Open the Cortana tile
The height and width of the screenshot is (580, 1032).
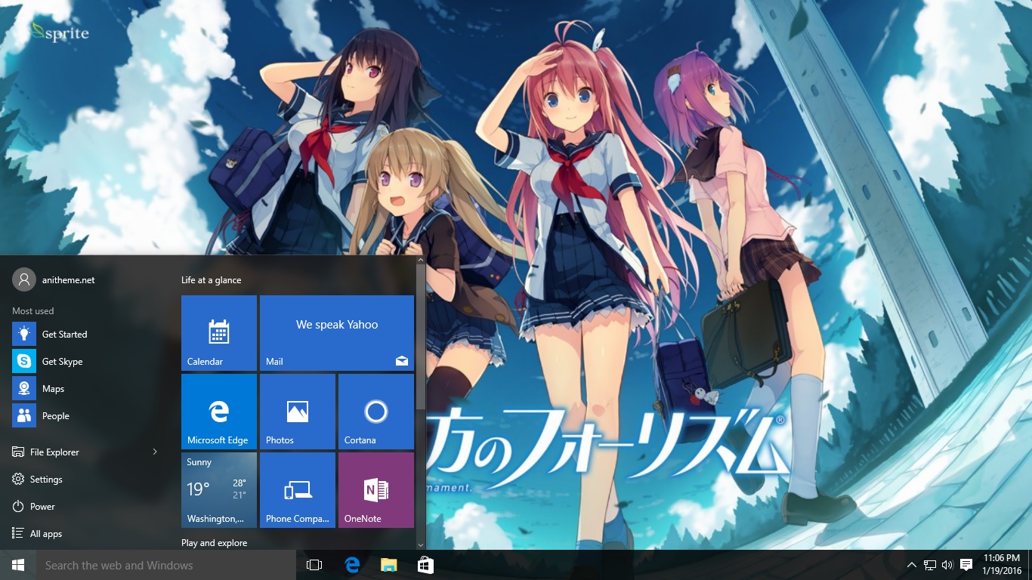[x=375, y=412]
